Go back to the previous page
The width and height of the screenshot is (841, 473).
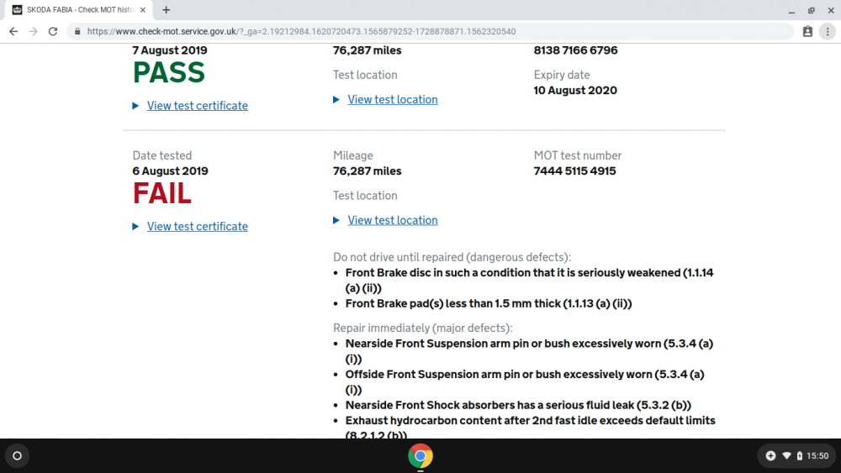click(13, 32)
